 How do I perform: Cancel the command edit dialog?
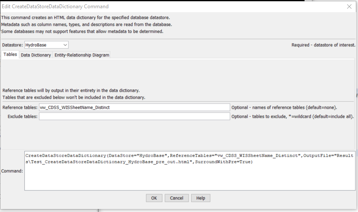click(176, 198)
